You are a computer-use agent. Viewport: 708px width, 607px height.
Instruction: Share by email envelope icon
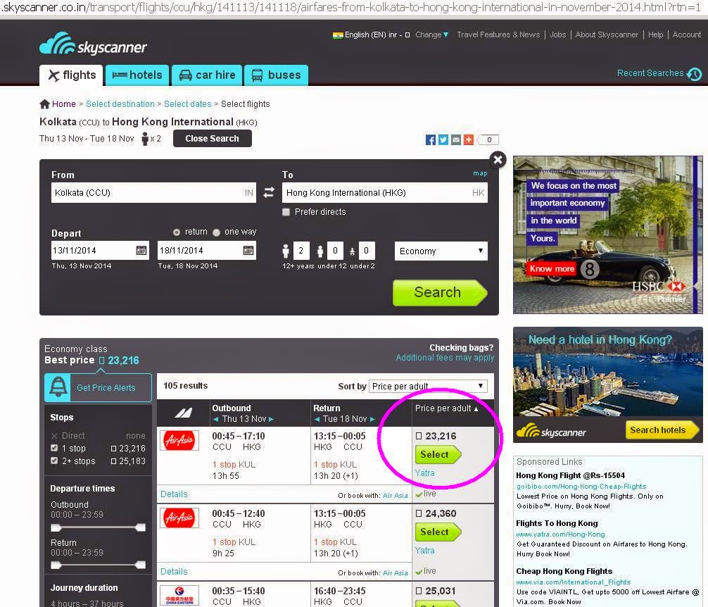(456, 139)
